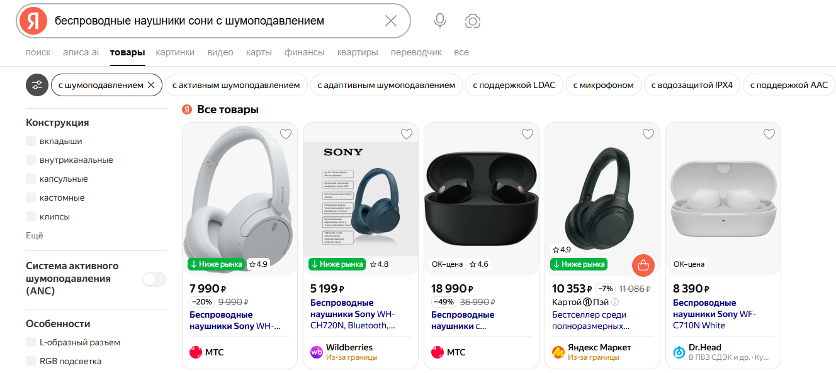The image size is (836, 373).
Task: Open image search camera icon
Action: [472, 21]
